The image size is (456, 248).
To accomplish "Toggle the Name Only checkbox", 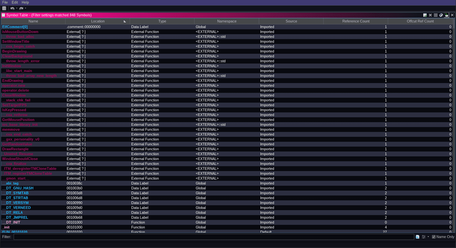I will 434,237.
